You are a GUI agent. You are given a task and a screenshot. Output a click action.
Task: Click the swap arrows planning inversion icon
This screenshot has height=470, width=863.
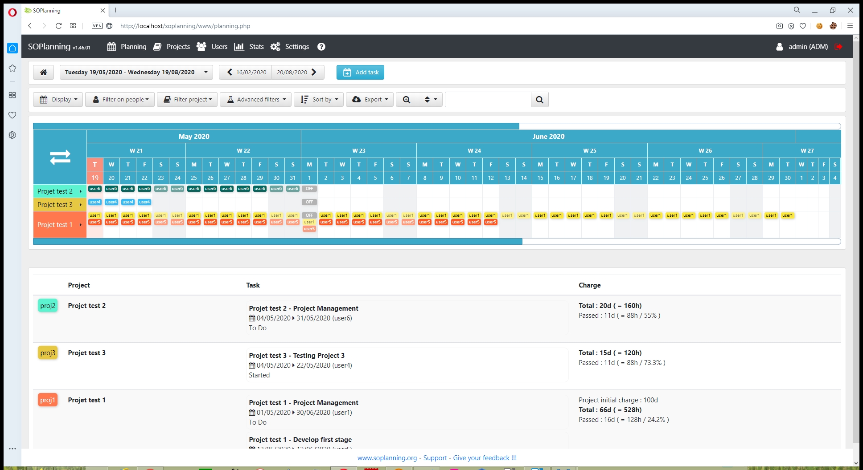click(60, 157)
